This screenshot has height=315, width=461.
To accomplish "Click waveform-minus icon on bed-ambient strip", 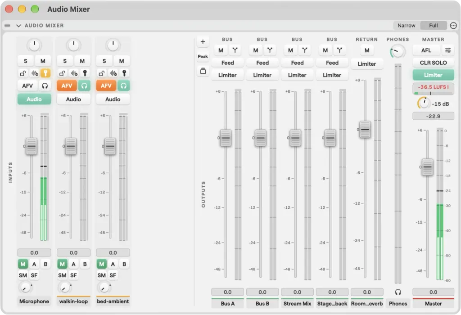I will point(113,73).
